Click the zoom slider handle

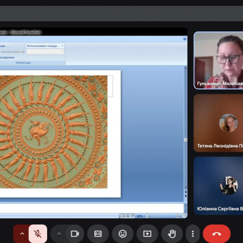click(x=158, y=216)
